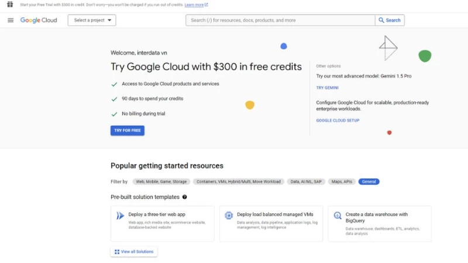
Task: Filter by Containers, VMs, Hybrid/Multi, Move Workload
Action: (x=239, y=182)
